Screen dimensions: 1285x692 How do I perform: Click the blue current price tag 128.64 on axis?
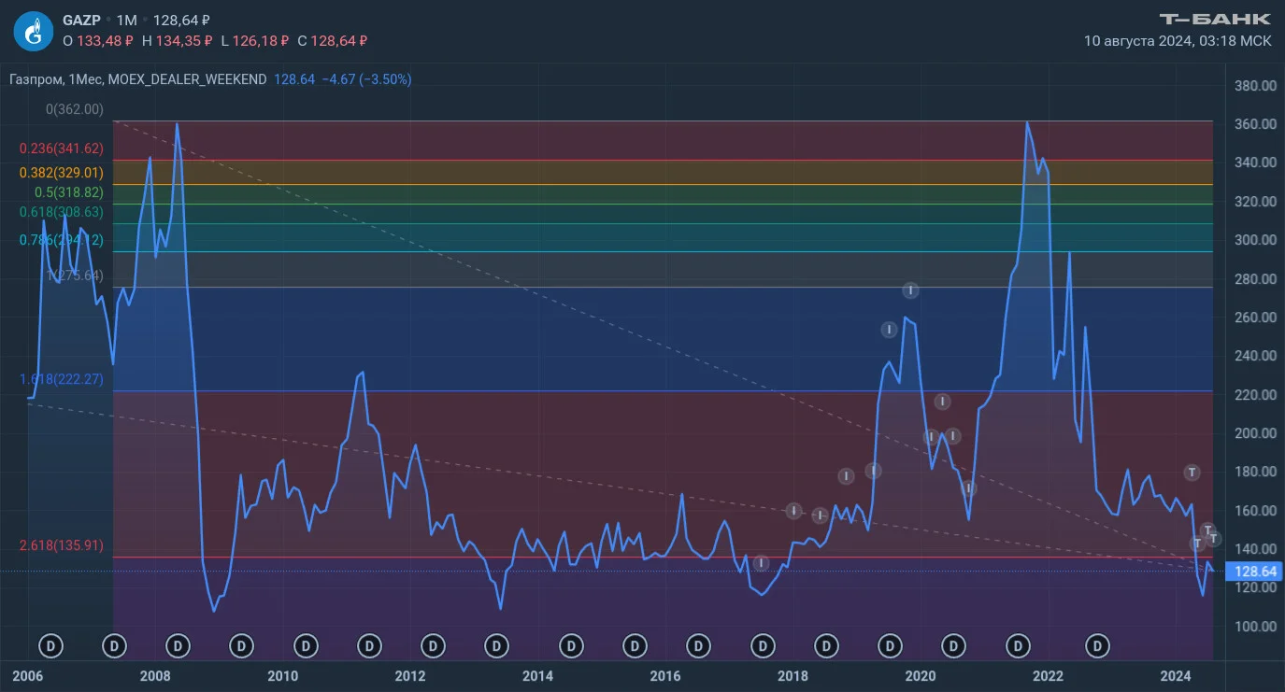pos(1255,571)
